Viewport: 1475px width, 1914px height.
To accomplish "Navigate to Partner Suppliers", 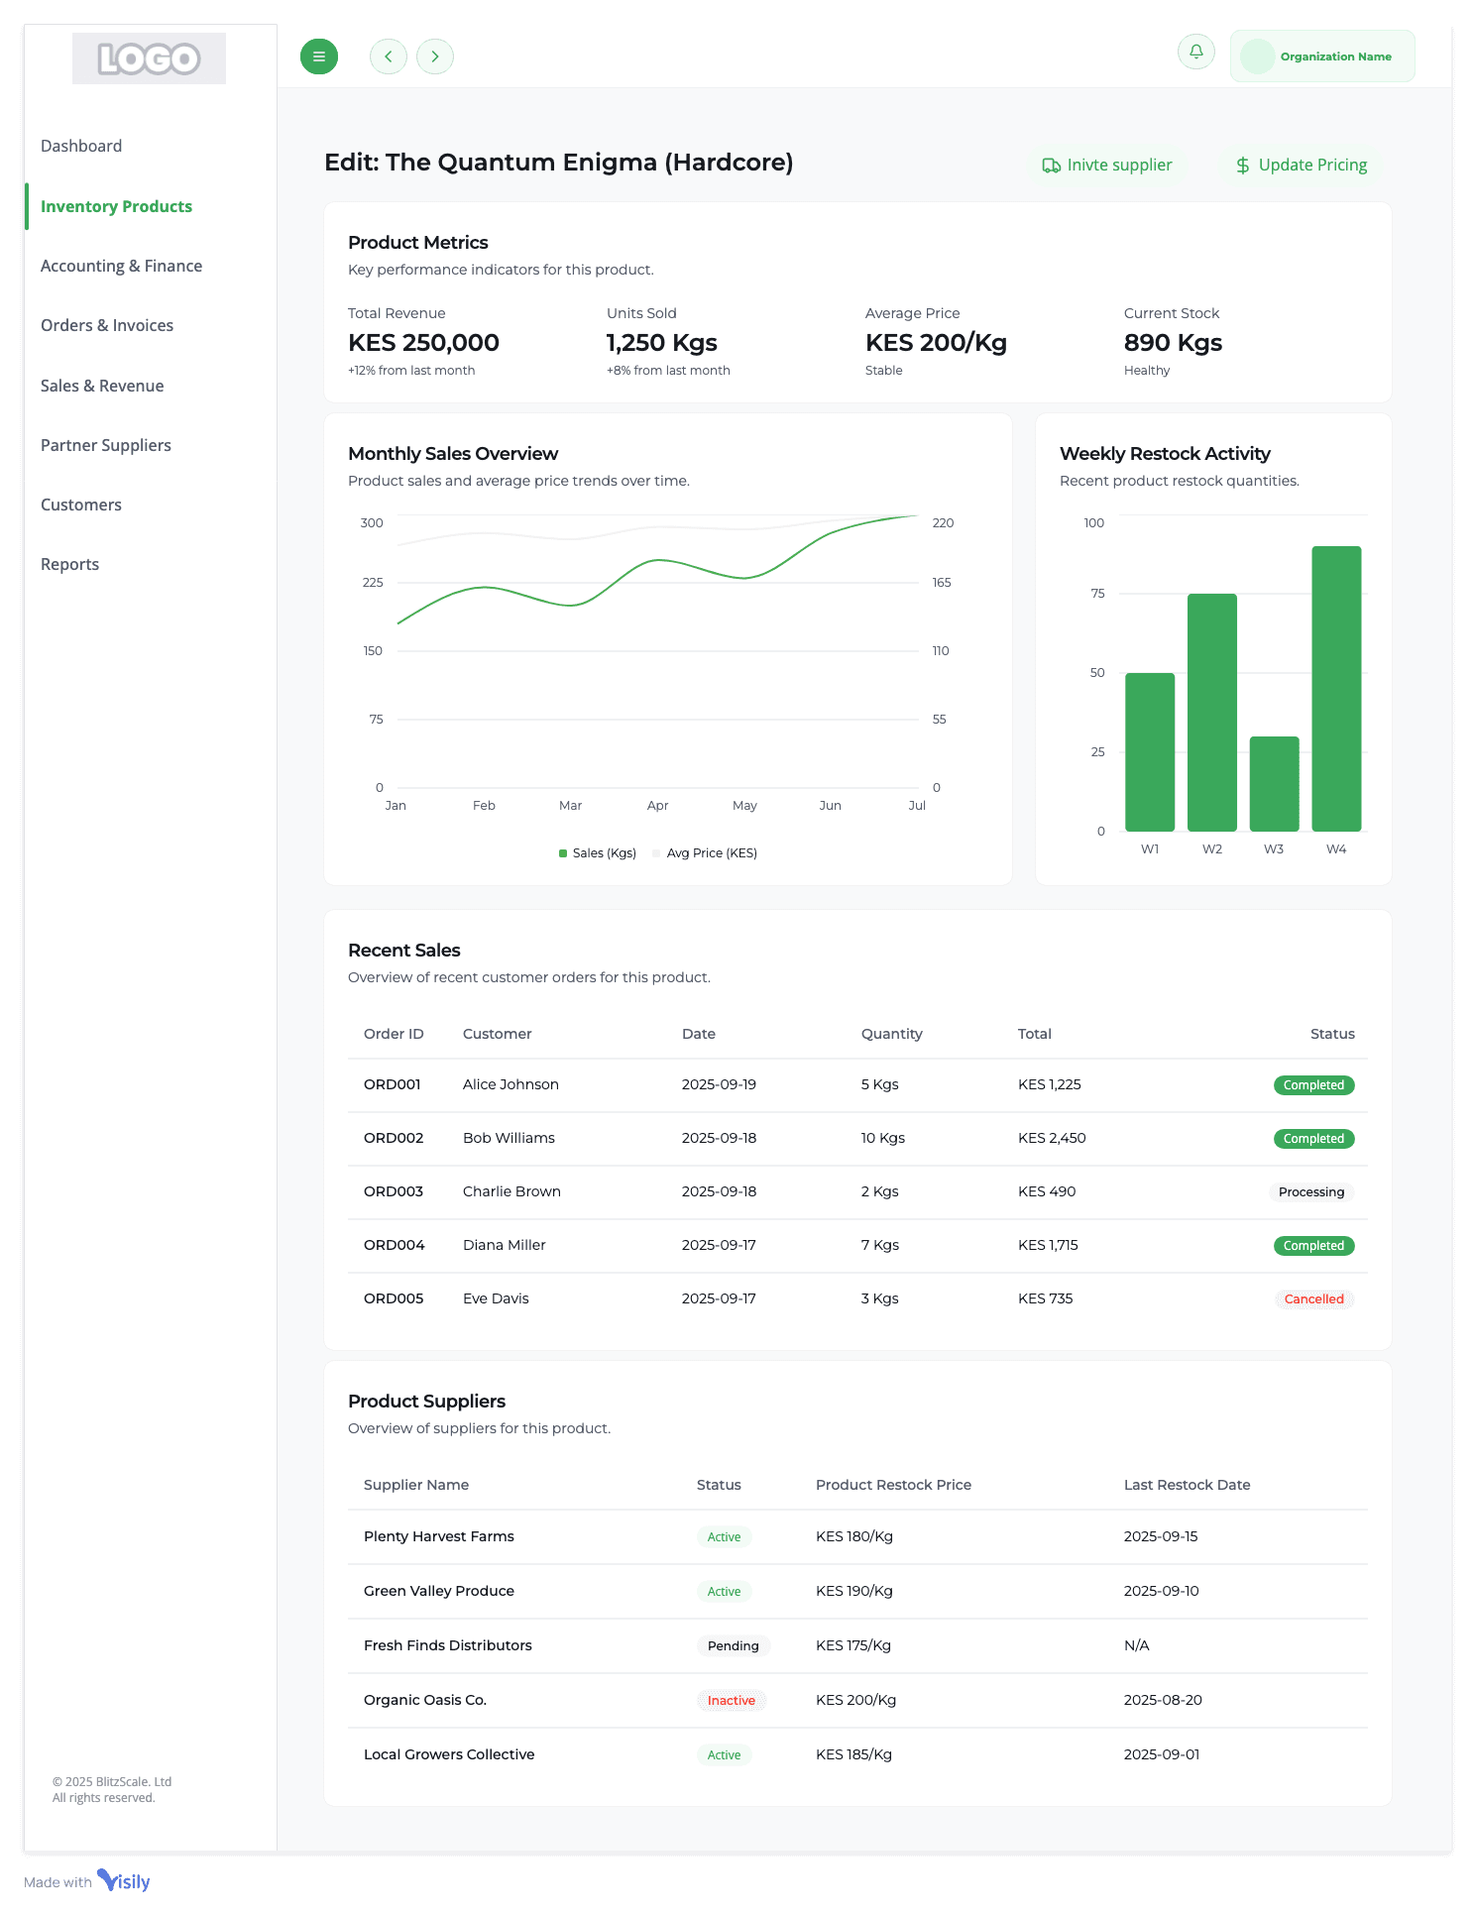I will (x=106, y=445).
